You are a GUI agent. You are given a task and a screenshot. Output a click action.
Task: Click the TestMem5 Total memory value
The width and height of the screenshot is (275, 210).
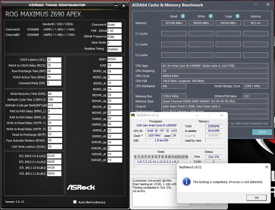tap(213, 126)
